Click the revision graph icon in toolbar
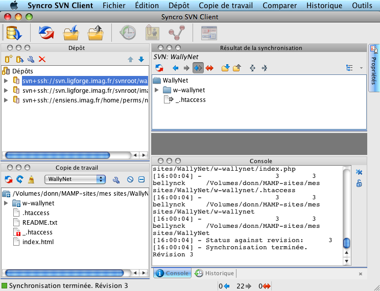The image size is (380, 291). (x=177, y=33)
